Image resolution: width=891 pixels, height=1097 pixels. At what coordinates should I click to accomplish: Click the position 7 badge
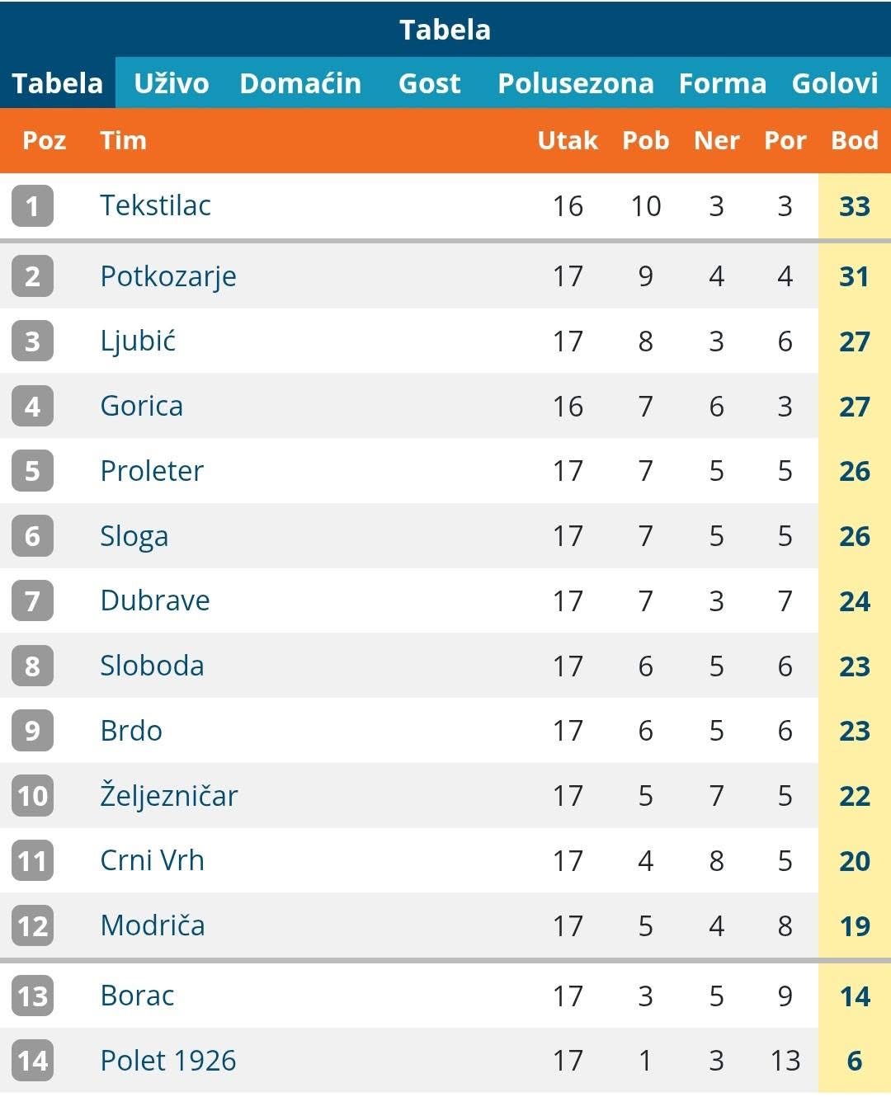[x=32, y=600]
